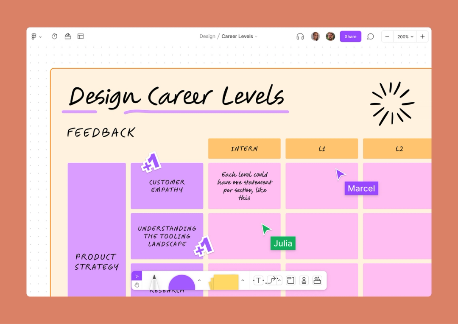458x324 pixels.
Task: Click the Design breadcrumb link
Action: [x=207, y=36]
